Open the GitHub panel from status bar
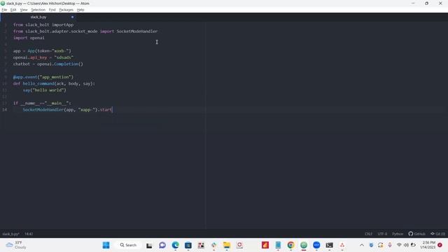 coord(416,234)
